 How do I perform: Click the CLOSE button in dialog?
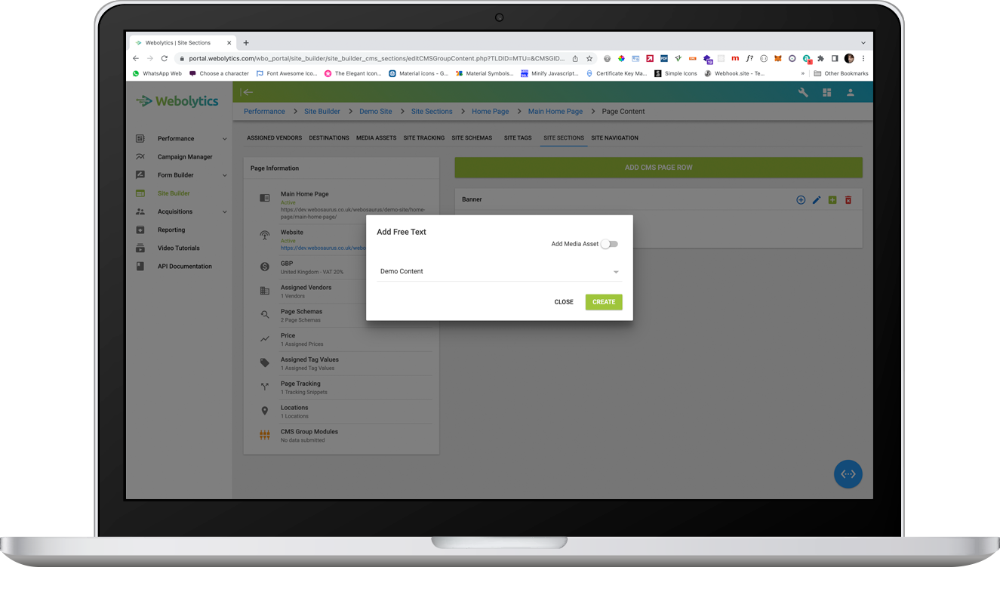coord(564,302)
